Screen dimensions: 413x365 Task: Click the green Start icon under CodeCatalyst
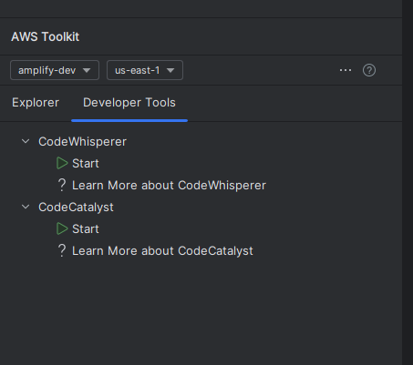[62, 228]
